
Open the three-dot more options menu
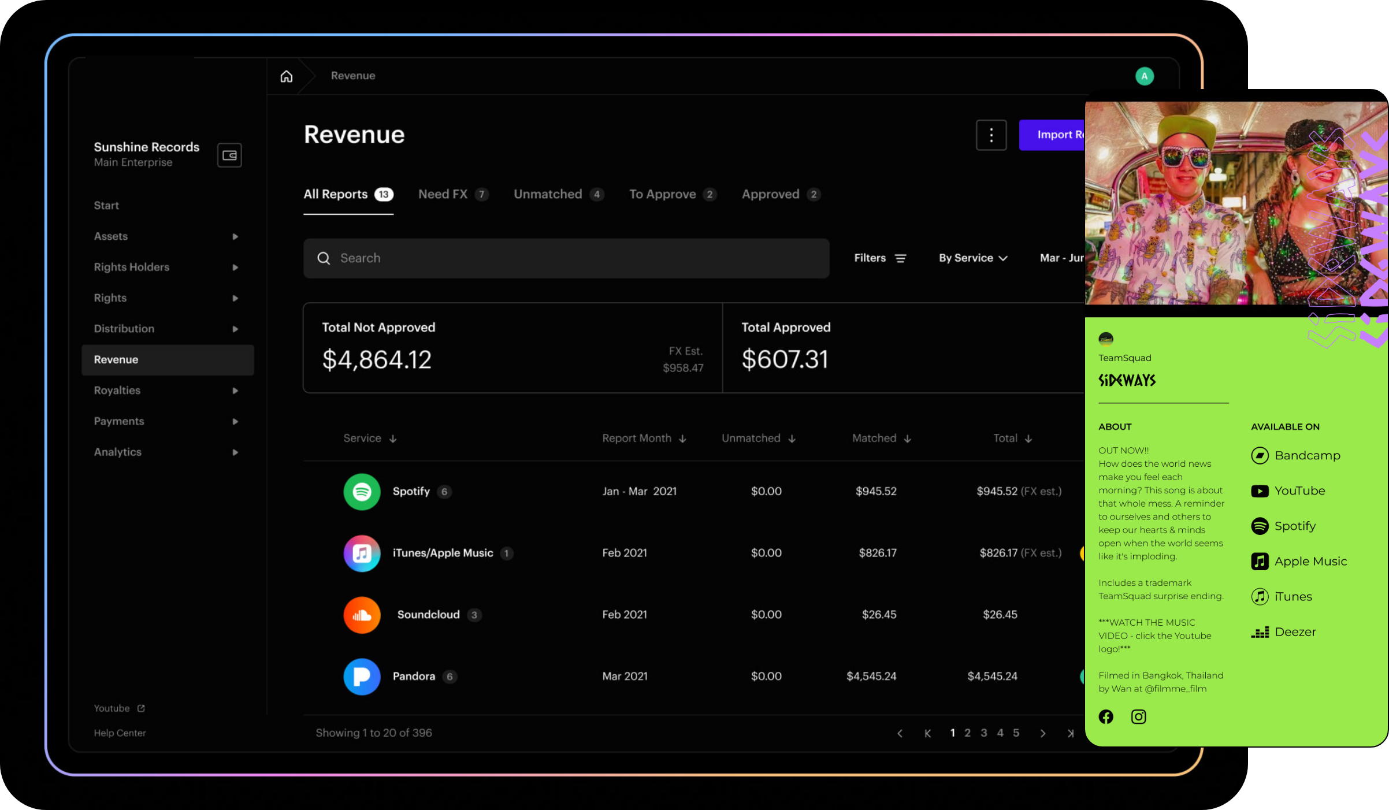pyautogui.click(x=991, y=135)
